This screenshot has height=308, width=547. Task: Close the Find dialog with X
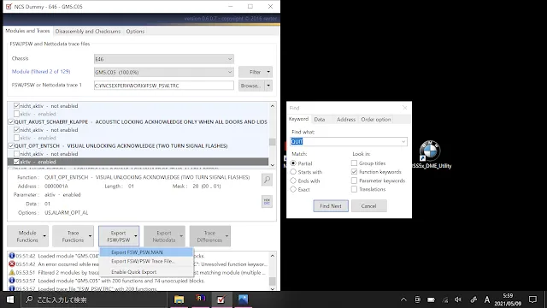(x=404, y=108)
